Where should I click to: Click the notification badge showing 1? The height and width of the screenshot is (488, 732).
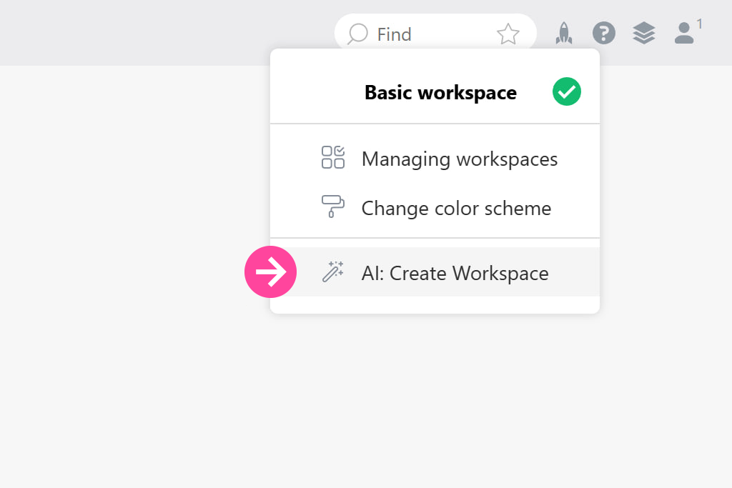(x=698, y=23)
